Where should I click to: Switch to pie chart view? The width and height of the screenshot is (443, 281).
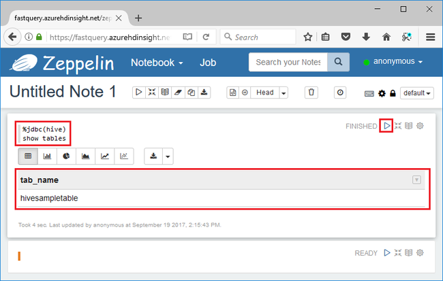(66, 156)
